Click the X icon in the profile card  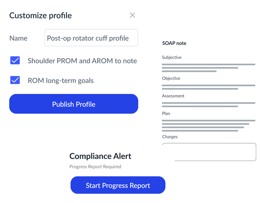coord(132,15)
